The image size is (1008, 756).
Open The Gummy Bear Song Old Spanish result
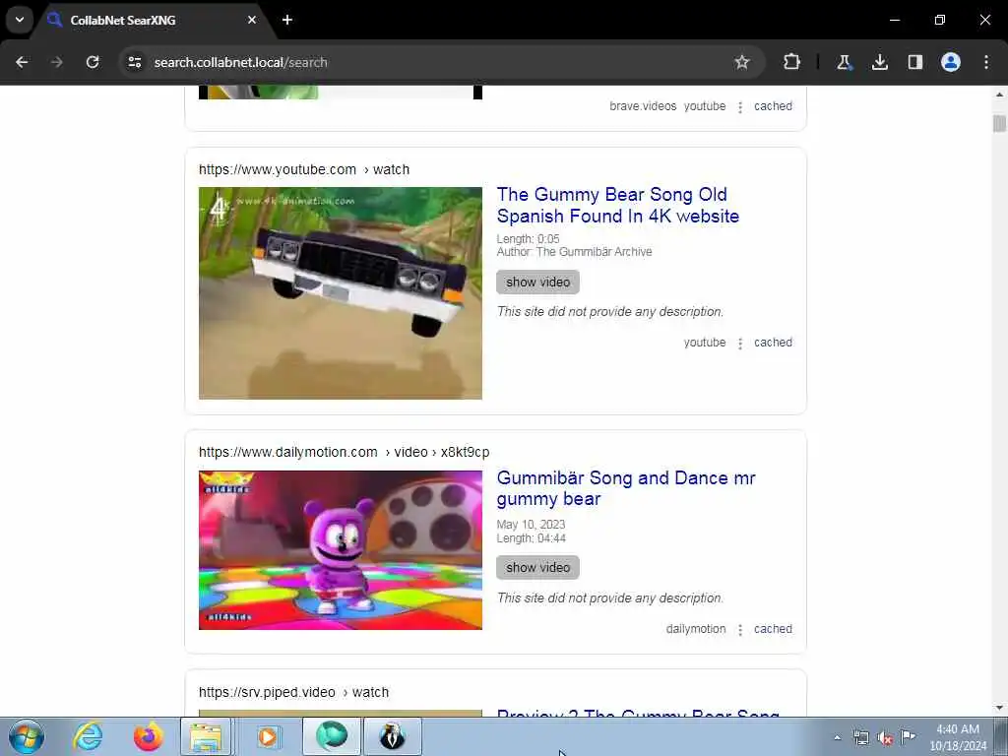618,205
